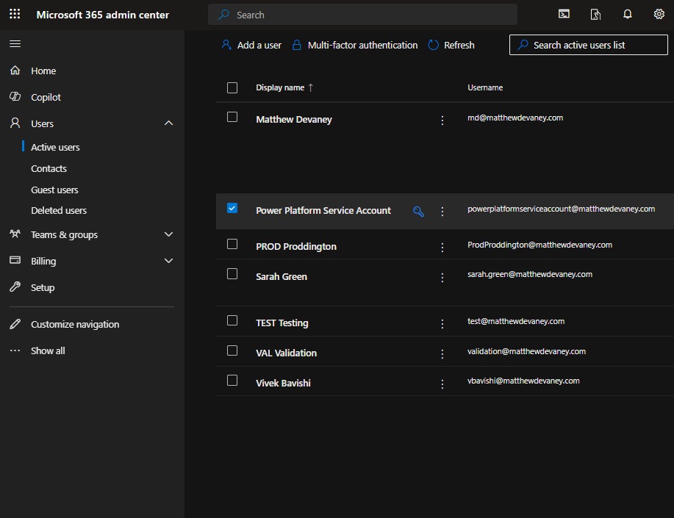Open more actions for Power Platform Service Account
Viewport: 674px width, 518px height.
click(x=442, y=211)
